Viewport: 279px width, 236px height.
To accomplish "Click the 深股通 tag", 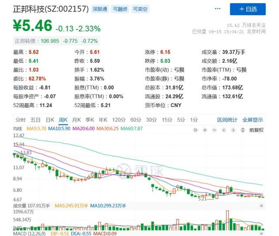I will [100, 9].
